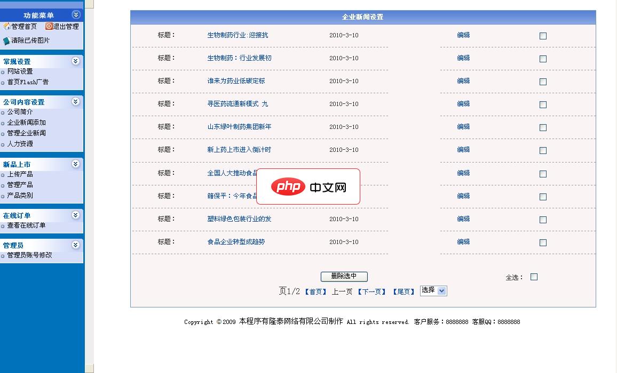Image resolution: width=617 pixels, height=373 pixels.
Task: Check the box next to 生物制药行业:迎接抗
Action: 543,36
